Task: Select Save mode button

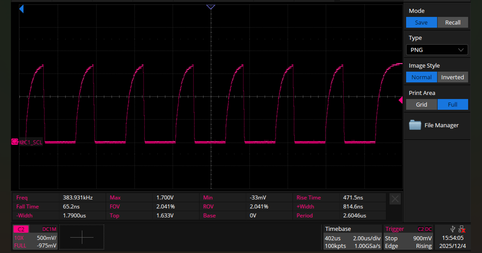Action: 421,22
